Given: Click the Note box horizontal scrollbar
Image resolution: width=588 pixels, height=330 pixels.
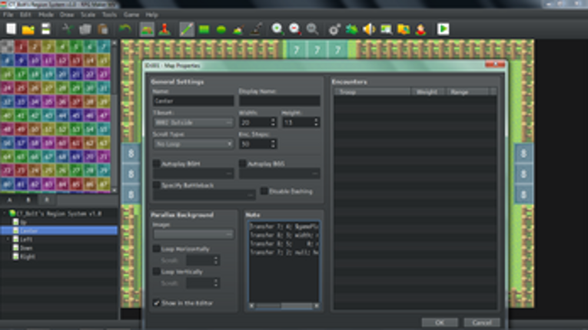Looking at the screenshot, I should coord(284,305).
